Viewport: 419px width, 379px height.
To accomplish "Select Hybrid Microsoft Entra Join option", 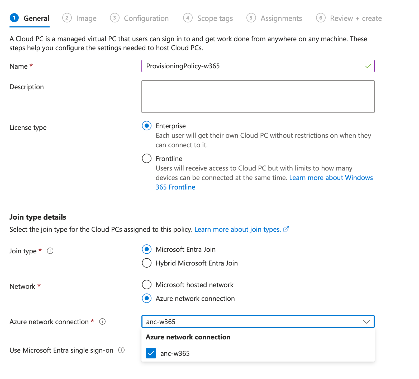I will point(147,263).
